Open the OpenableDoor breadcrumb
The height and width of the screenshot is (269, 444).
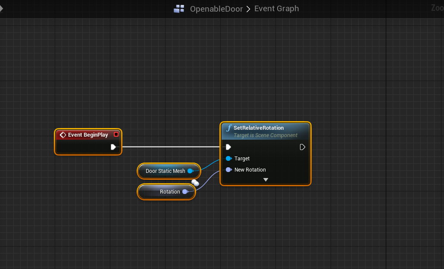(216, 9)
